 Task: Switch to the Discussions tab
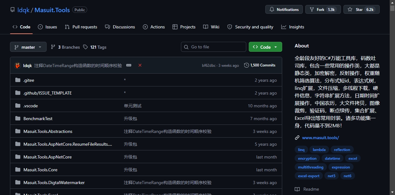tap(120, 27)
